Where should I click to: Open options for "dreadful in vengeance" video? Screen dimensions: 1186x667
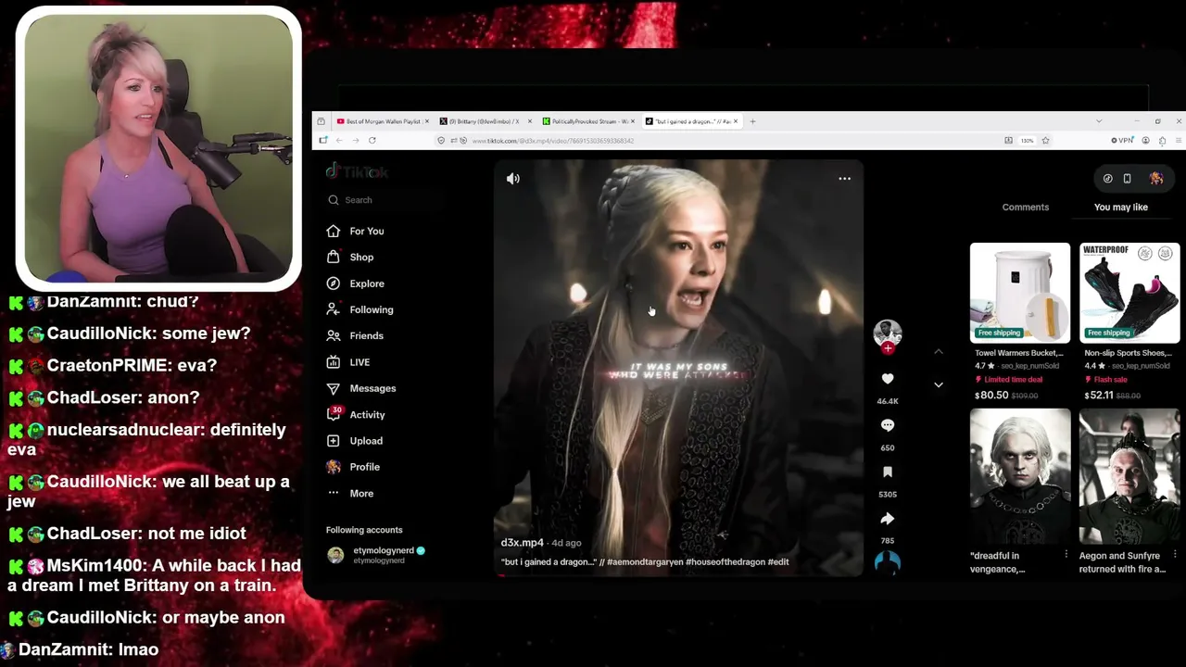coord(1066,555)
